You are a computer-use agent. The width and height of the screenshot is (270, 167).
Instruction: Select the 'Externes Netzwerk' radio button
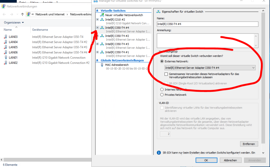click(x=162, y=61)
